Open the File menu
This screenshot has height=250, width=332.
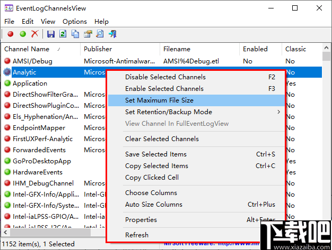point(9,22)
